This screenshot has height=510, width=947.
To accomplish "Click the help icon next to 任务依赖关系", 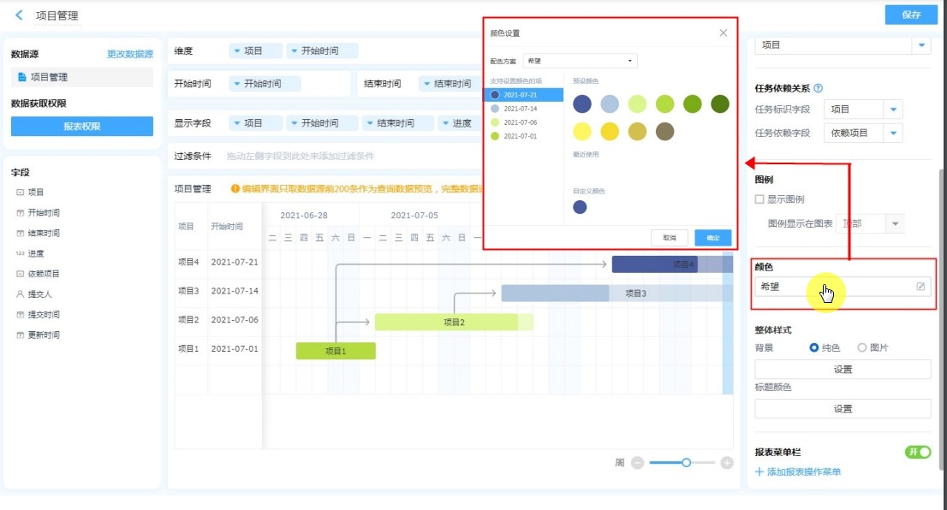I will click(x=818, y=88).
